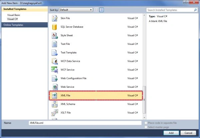Click the scrollbar down arrow in template list
Image resolution: width=200 pixels, height=138 pixels.
pyautogui.click(x=144, y=118)
